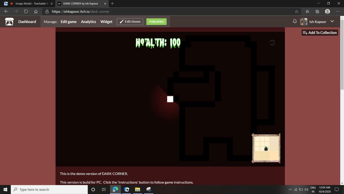Click the Type here to search box
Screen dimensions: 344x194
tap(49, 189)
